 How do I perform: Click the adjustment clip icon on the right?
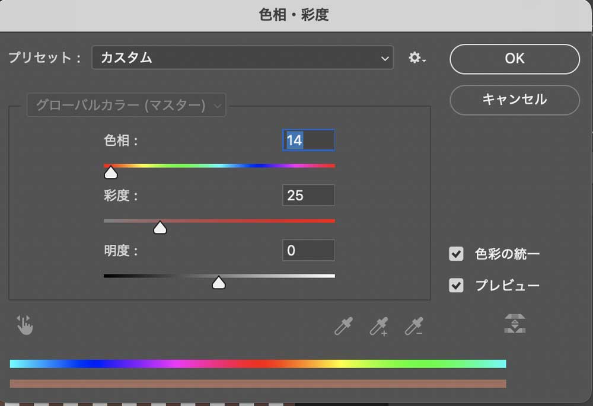(x=515, y=324)
